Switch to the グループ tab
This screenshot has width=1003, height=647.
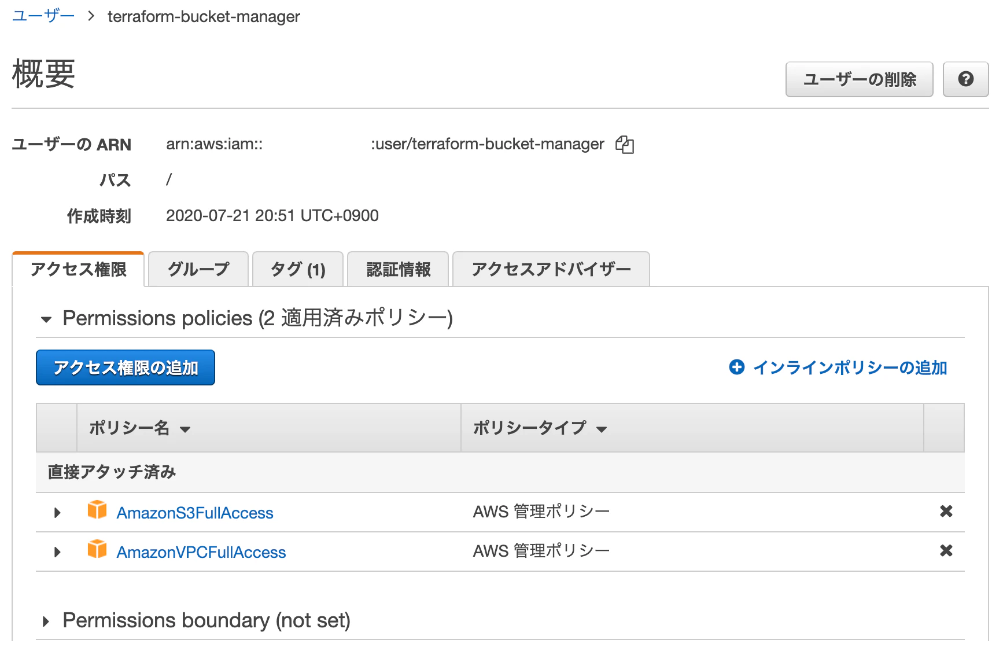click(x=198, y=270)
